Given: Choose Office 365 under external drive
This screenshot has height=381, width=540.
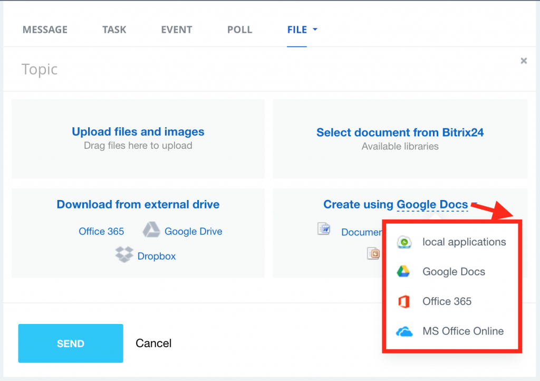Looking at the screenshot, I should [x=101, y=231].
